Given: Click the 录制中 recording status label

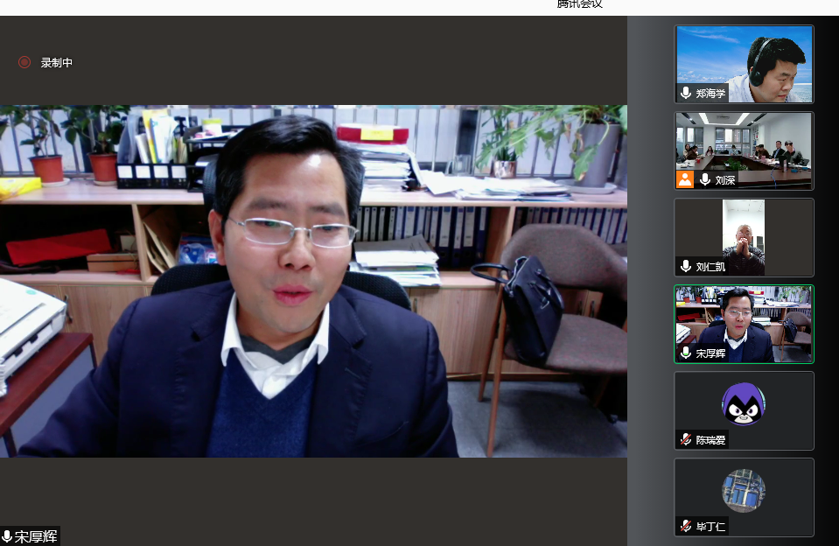Looking at the screenshot, I should [x=57, y=63].
